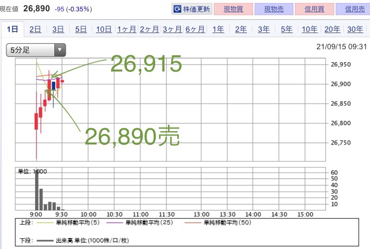Image resolution: width=370 pixels, height=249 pixels.
Task: Click the tallest volume bar at 9:00
Action: pos(37,190)
